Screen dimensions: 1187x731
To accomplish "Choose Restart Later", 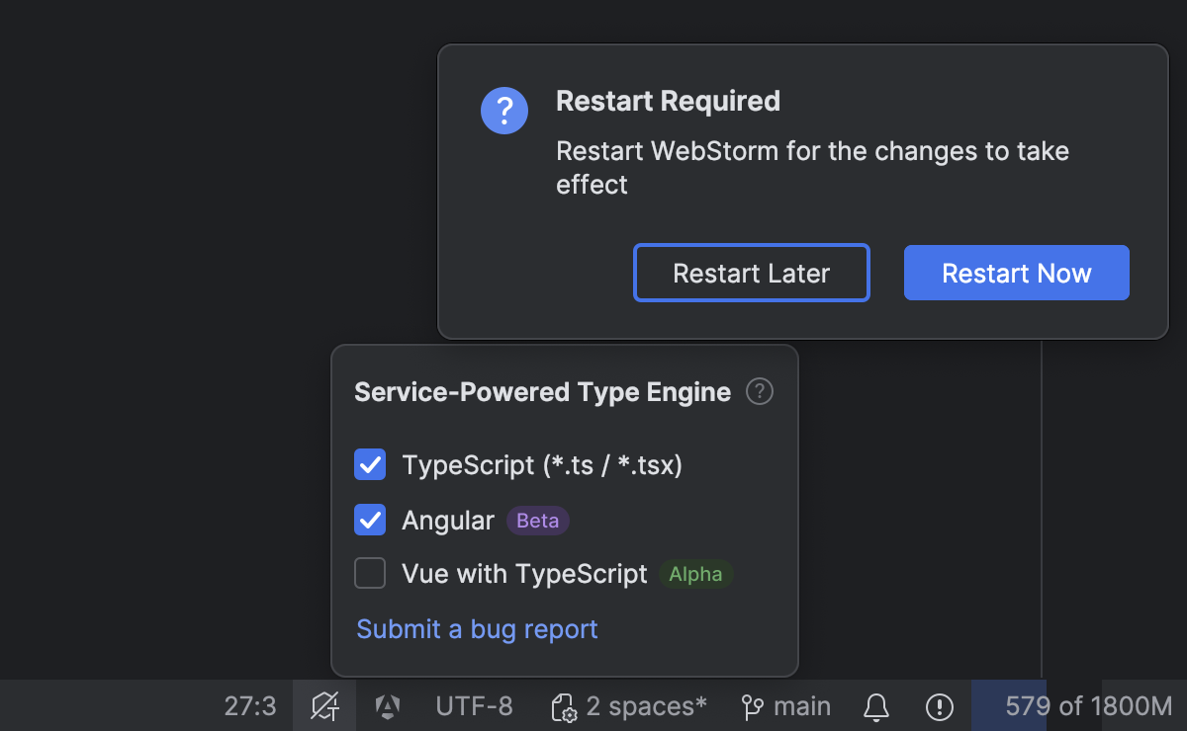I will click(751, 273).
